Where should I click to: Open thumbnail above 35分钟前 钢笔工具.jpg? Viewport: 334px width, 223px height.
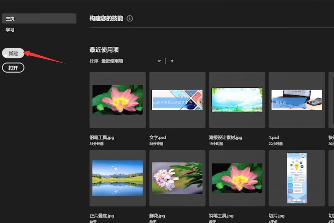pos(118,100)
